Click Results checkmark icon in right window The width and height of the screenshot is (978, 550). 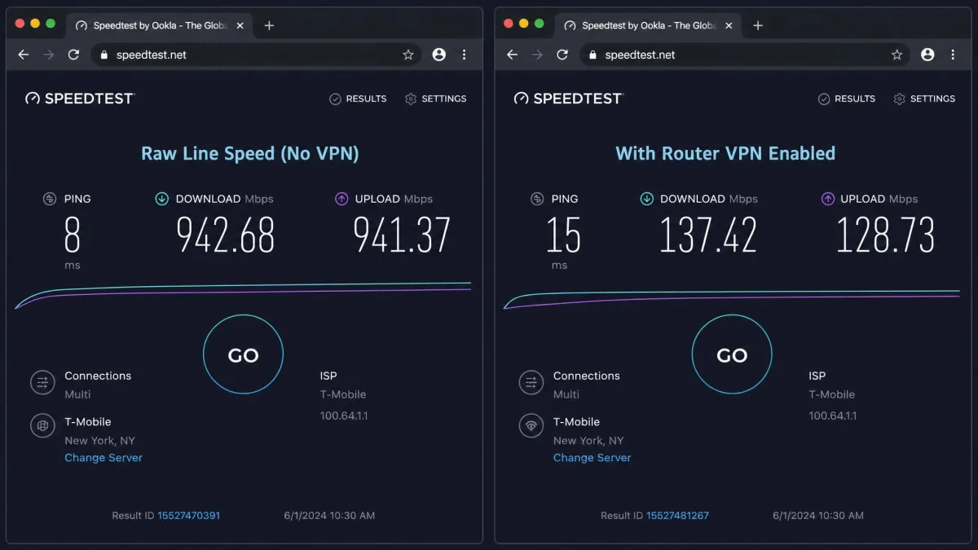[x=824, y=99]
